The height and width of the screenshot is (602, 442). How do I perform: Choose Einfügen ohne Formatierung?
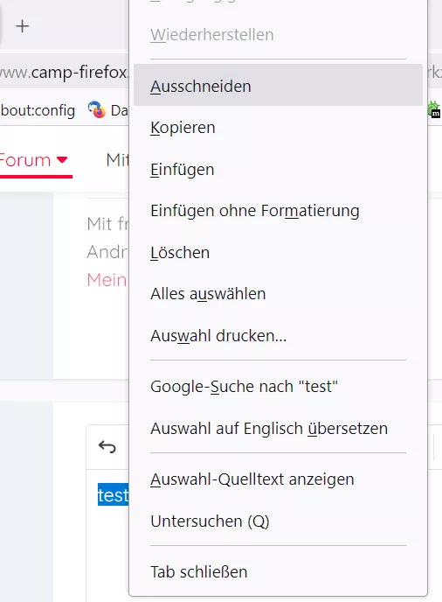point(278,211)
